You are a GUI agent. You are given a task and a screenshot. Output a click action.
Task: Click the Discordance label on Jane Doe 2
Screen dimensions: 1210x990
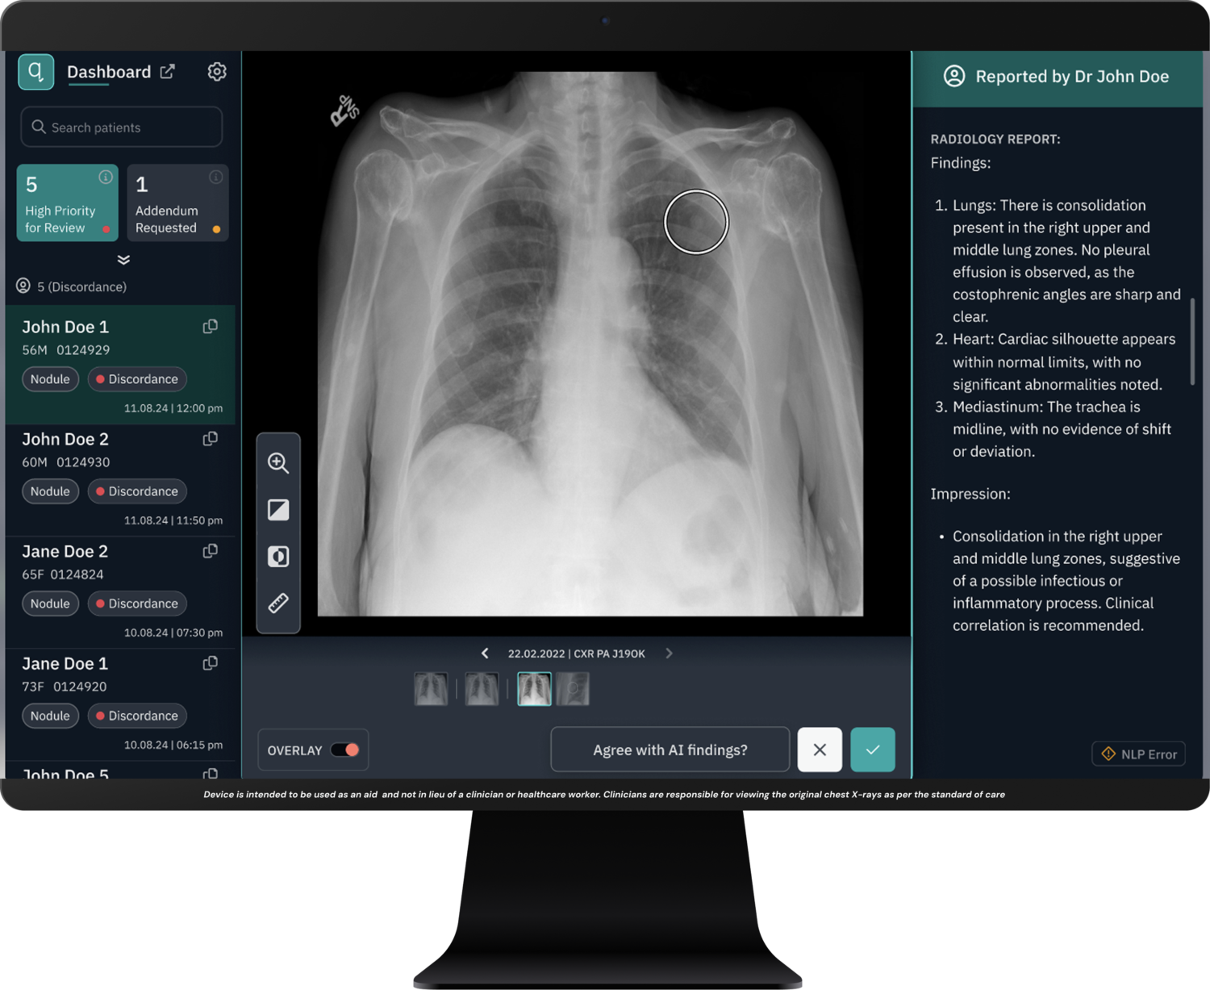tap(137, 603)
